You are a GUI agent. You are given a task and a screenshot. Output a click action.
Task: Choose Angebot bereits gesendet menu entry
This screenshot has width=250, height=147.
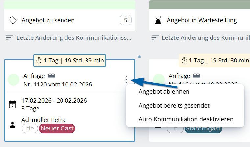(x=174, y=106)
